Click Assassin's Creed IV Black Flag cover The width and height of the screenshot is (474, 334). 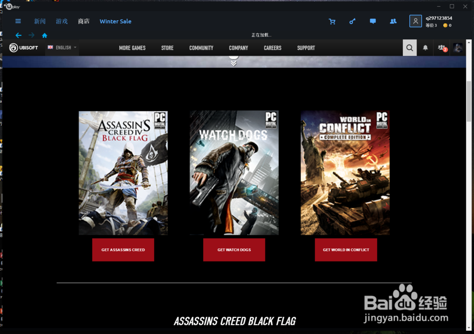[x=123, y=173]
